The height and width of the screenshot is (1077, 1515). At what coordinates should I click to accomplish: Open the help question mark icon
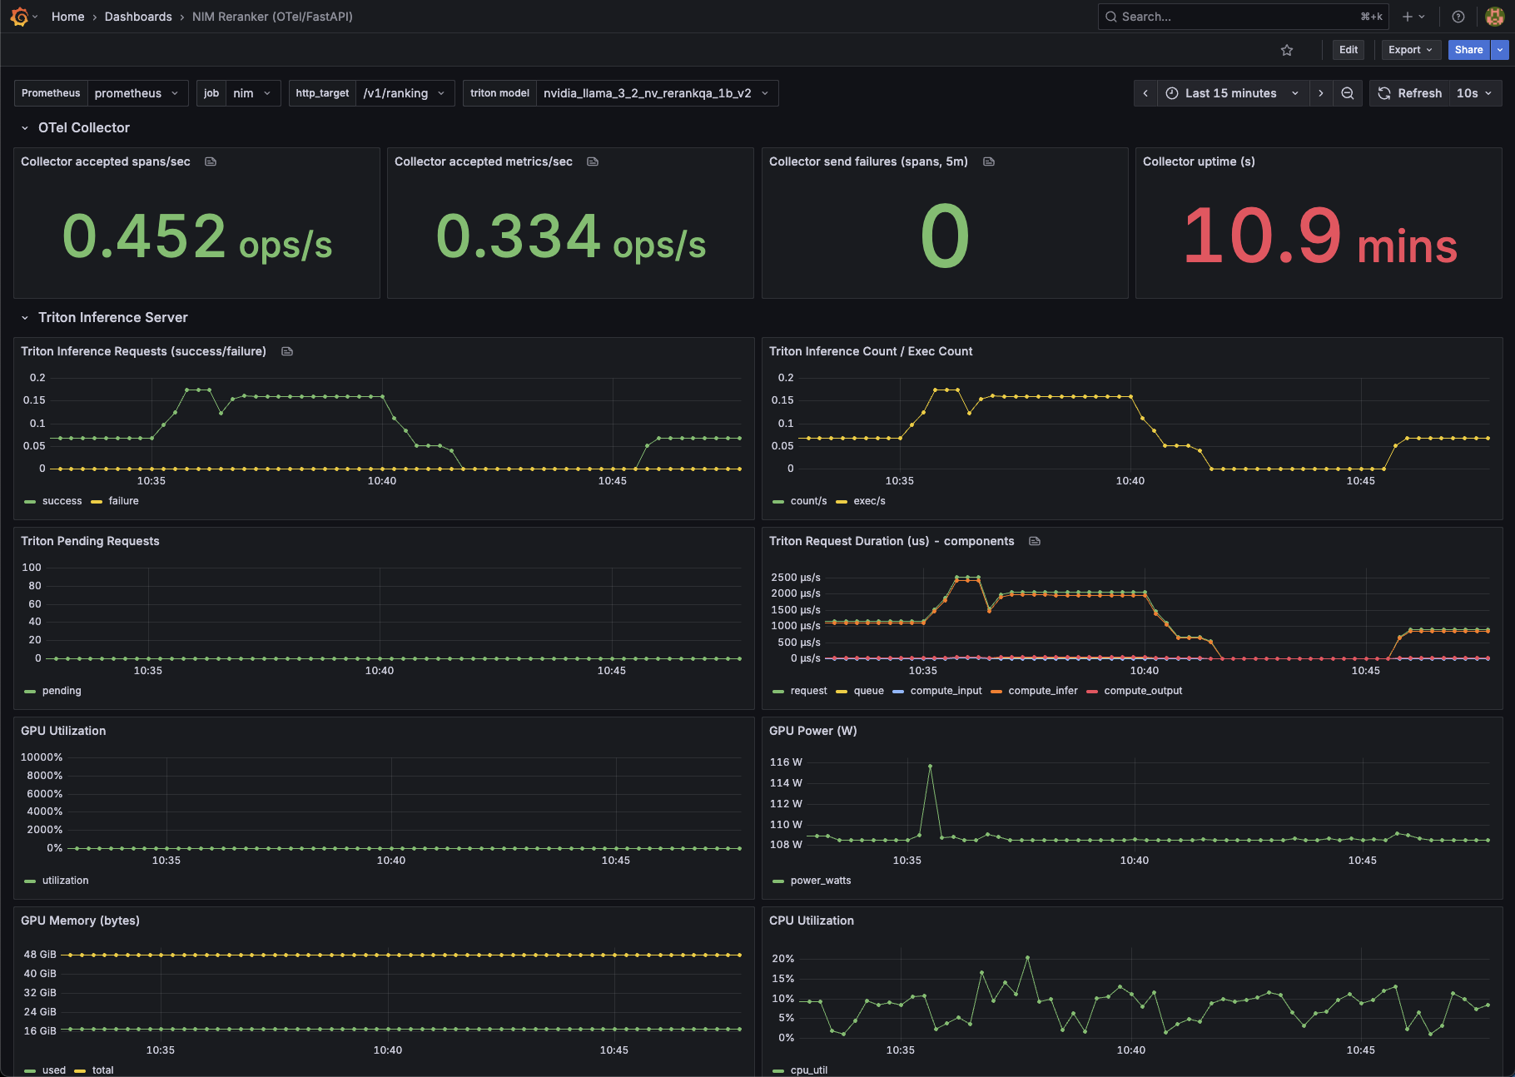pyautogui.click(x=1458, y=17)
